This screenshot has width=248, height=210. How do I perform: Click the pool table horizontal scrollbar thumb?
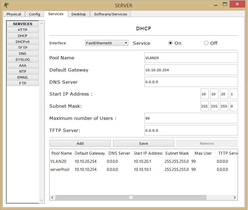coord(131,197)
